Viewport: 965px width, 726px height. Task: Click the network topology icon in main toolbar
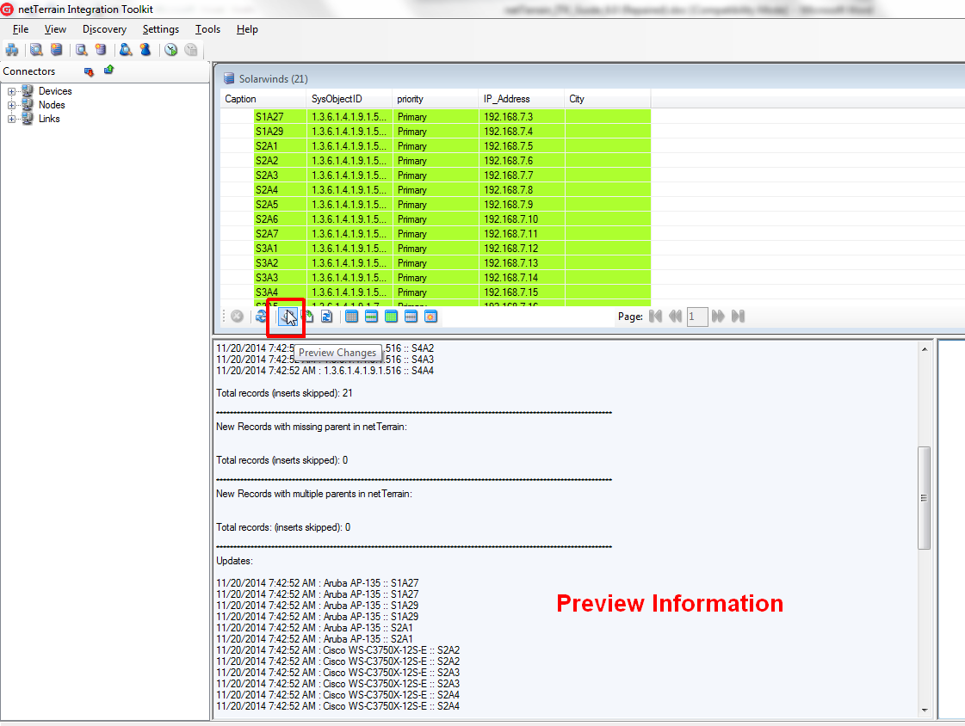tap(12, 50)
